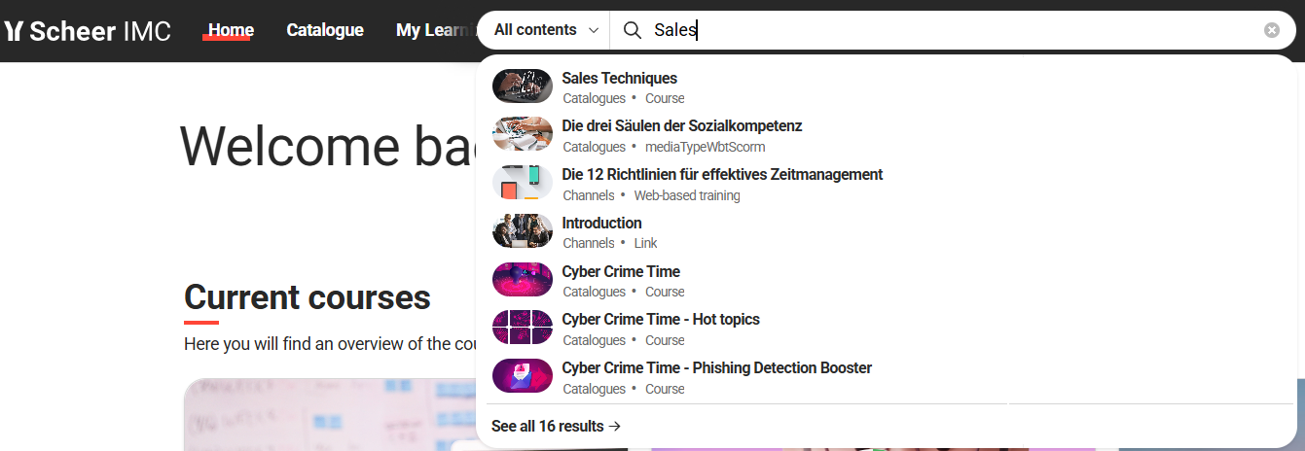Select the Sales Techniques thumbnail
Viewport: 1305px width, 451px height.
(x=523, y=87)
